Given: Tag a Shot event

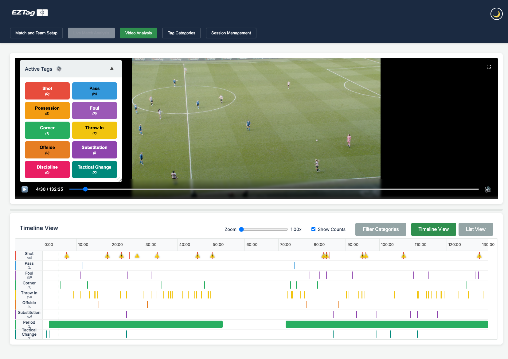Looking at the screenshot, I should coord(47,91).
